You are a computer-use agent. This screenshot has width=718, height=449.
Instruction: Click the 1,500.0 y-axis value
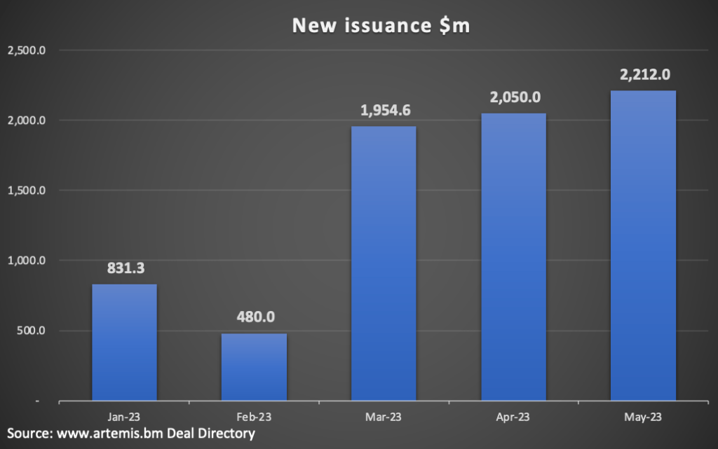click(26, 191)
